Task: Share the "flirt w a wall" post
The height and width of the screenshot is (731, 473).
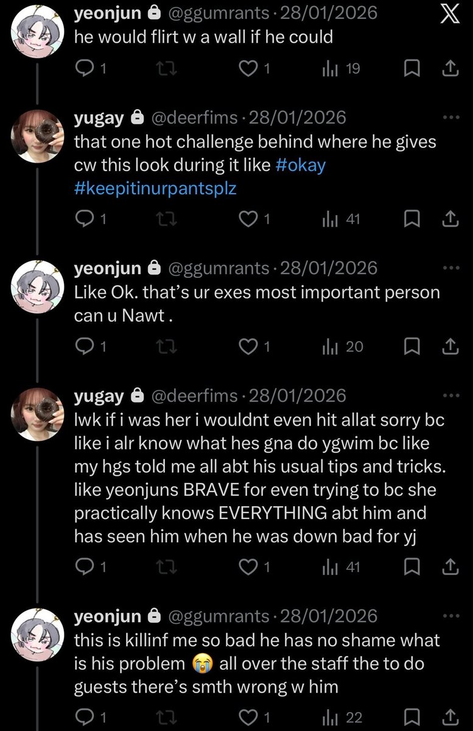Action: coord(449,69)
